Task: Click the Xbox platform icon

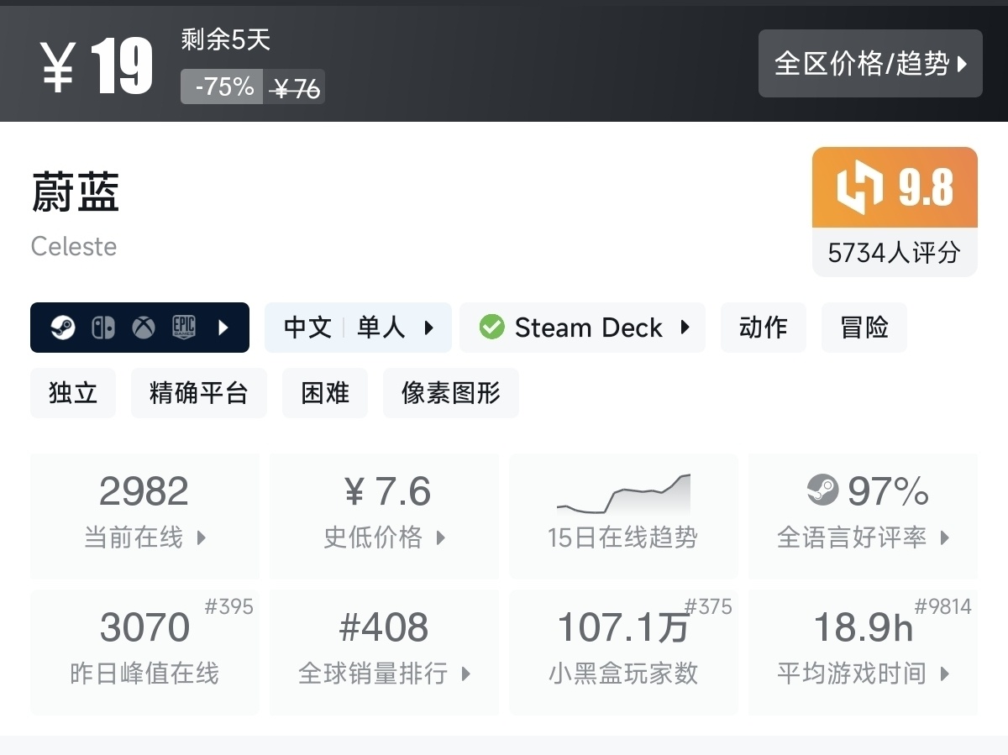Action: click(144, 328)
